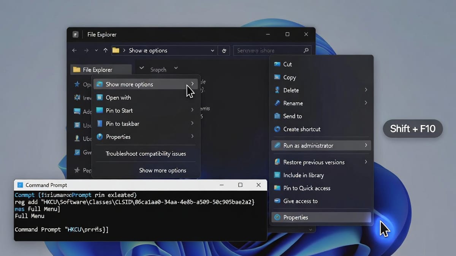The image size is (456, 256).
Task: Click the Include in library icon
Action: tap(277, 175)
